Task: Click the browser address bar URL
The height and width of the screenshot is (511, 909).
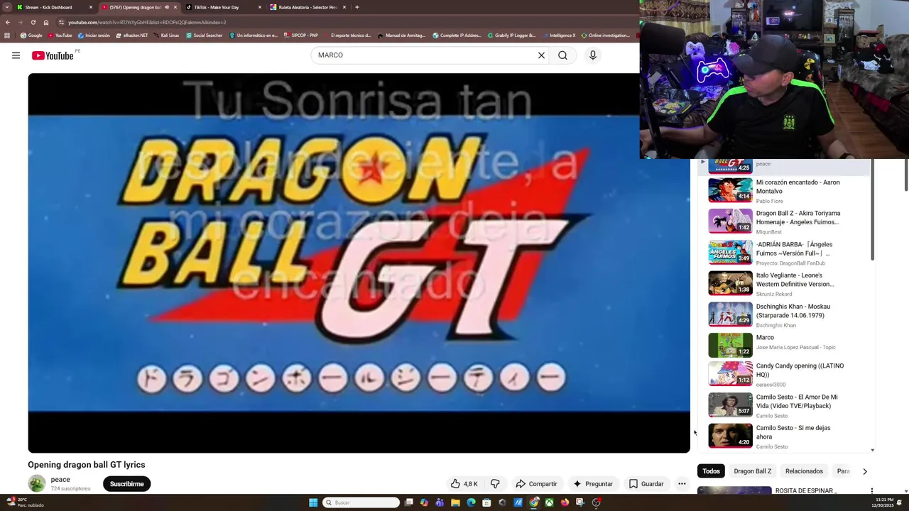Action: tap(147, 22)
